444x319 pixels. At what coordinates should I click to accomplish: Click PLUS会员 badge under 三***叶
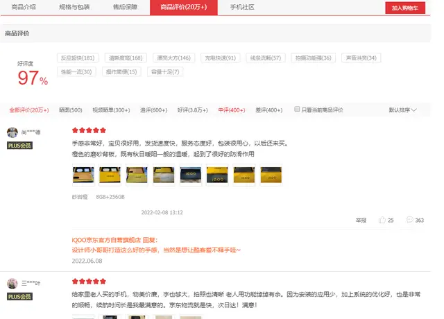pos(19,297)
